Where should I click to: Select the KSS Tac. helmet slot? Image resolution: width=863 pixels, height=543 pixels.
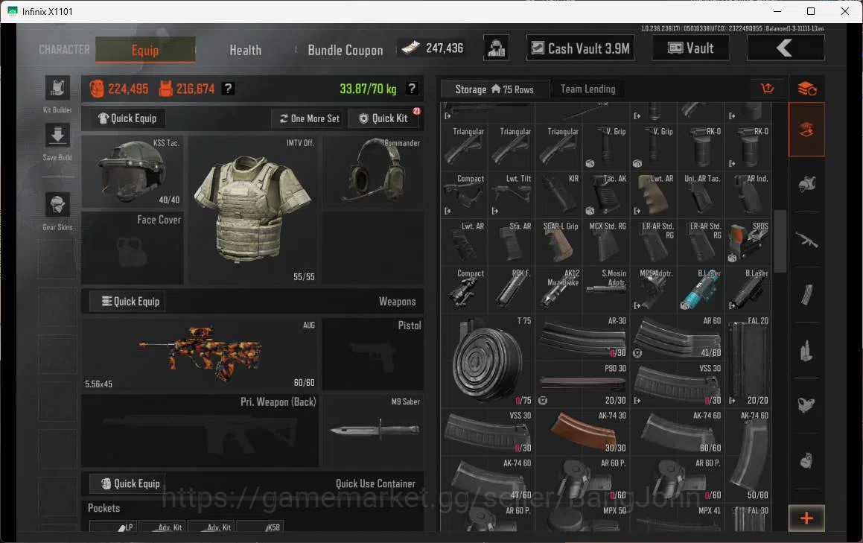pyautogui.click(x=133, y=172)
